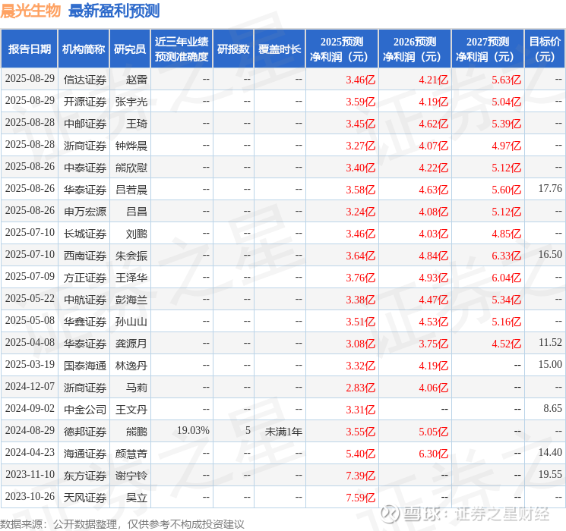This screenshot has width=566, height=531.
Task: Click the 未满1年 coverage cell
Action: (283, 432)
